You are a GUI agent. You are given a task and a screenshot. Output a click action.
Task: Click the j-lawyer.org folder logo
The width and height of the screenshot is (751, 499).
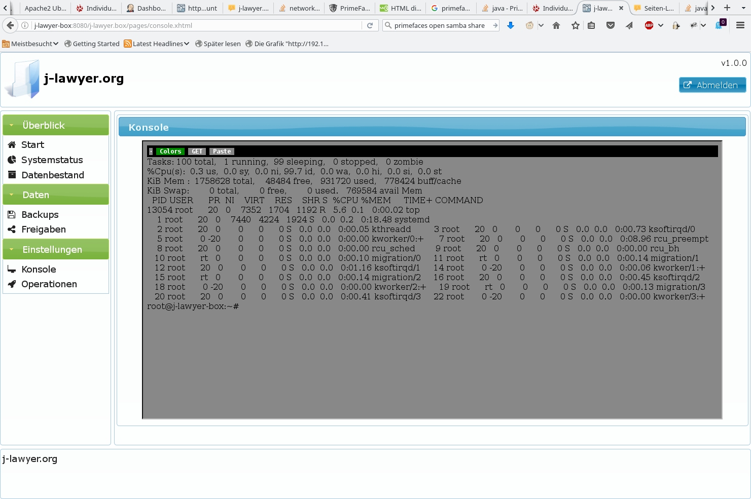point(23,79)
